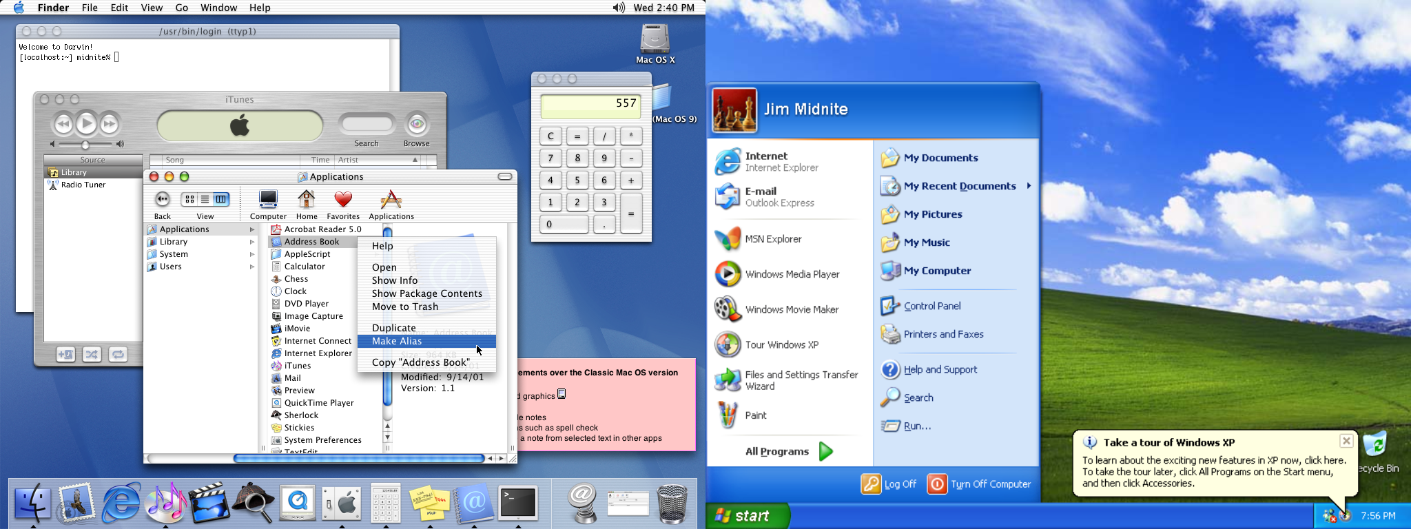Open the Go menu

pyautogui.click(x=182, y=8)
